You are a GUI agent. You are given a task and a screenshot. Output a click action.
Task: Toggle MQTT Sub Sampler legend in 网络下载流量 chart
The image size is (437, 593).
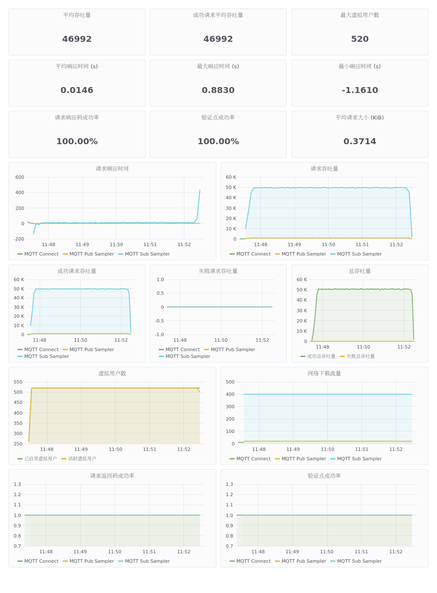coord(359,459)
